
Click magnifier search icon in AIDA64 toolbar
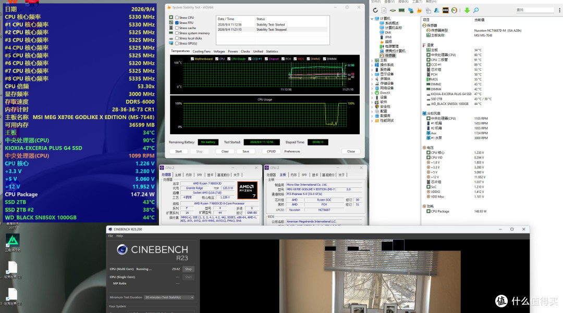pyautogui.click(x=476, y=10)
